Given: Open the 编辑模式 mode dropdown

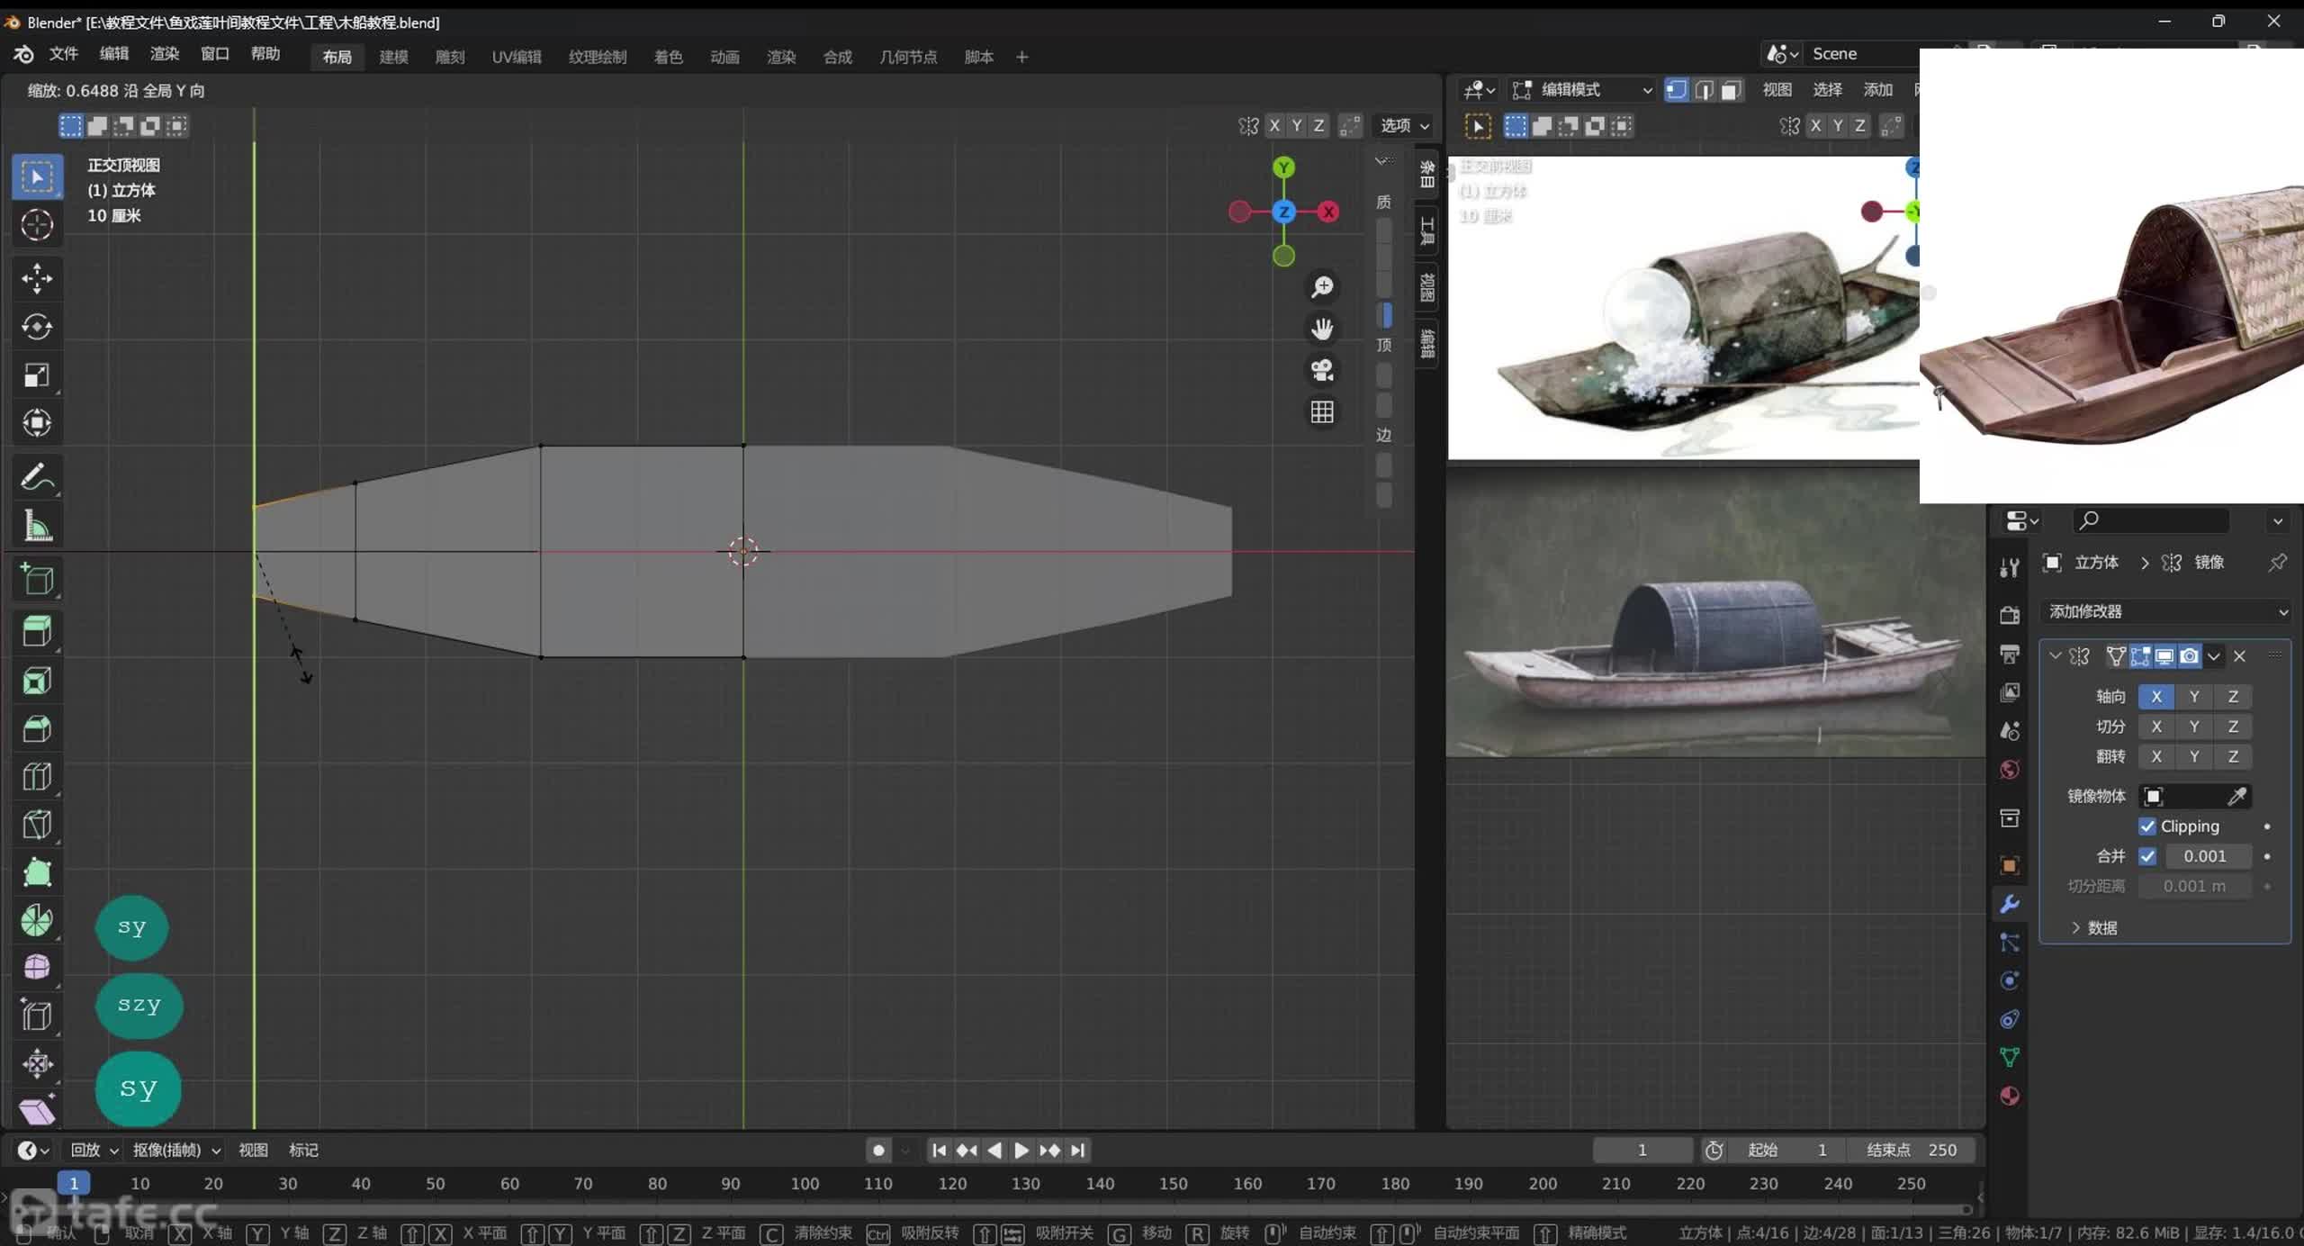Looking at the screenshot, I should pos(1582,90).
